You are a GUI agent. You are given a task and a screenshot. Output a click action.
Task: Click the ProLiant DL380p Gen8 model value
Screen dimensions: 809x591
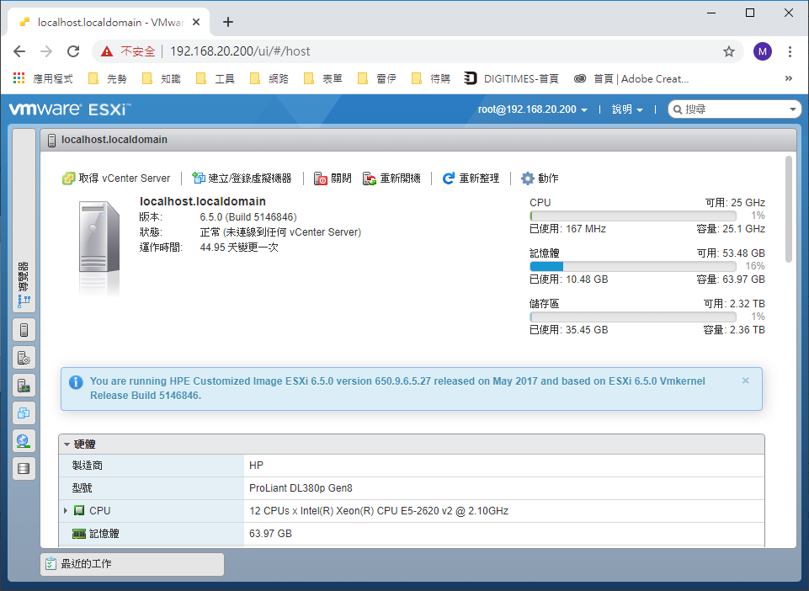point(301,488)
